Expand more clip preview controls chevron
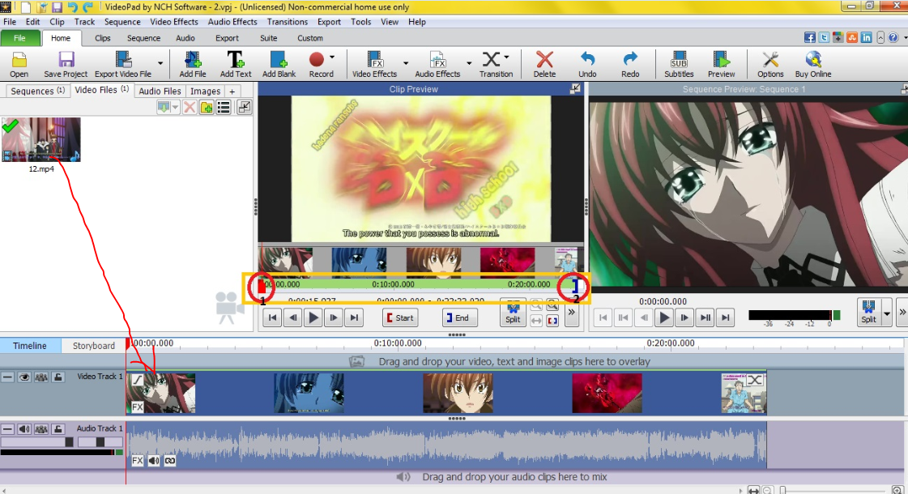Image resolution: width=908 pixels, height=494 pixels. 572,313
